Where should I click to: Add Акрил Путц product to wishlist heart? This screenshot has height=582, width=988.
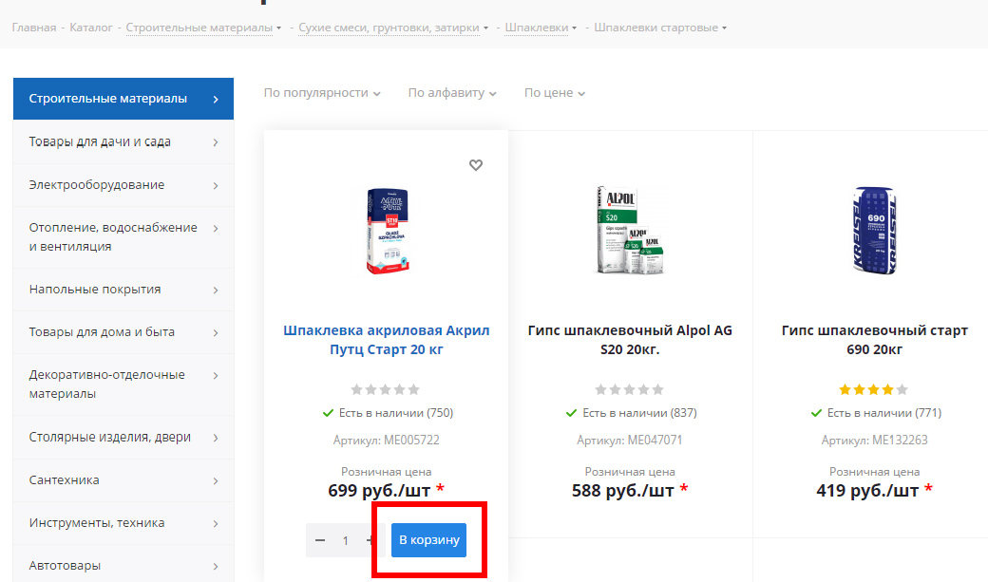click(x=476, y=165)
